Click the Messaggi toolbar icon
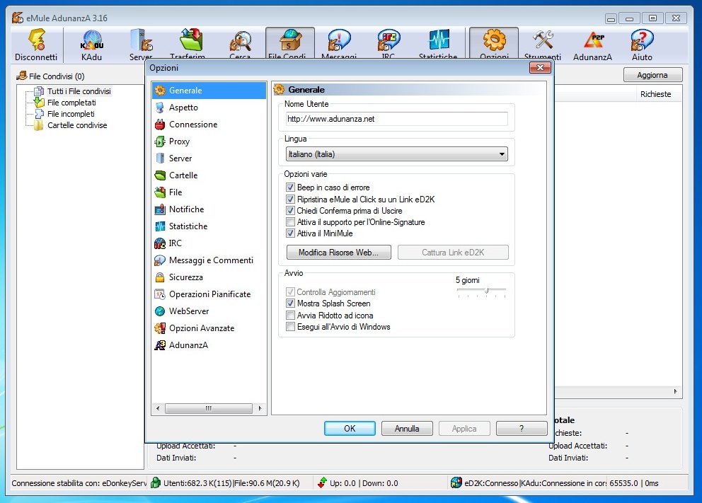This screenshot has width=702, height=503. 339,45
